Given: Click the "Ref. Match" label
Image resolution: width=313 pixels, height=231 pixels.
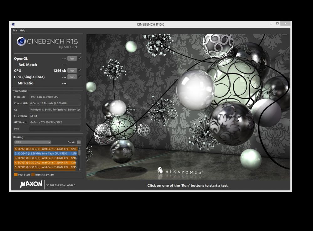Looking at the screenshot, I should (28, 65).
